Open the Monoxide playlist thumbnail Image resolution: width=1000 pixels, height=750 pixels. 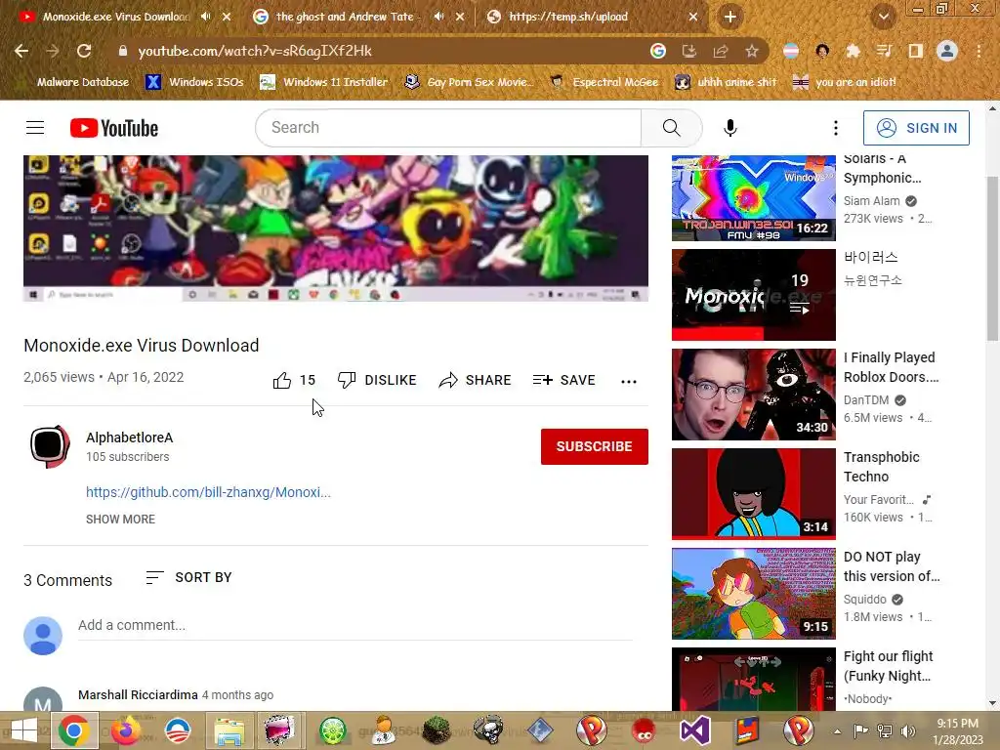753,295
